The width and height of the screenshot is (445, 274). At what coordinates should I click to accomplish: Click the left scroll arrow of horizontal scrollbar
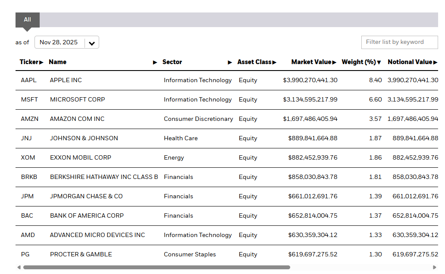click(x=19, y=268)
